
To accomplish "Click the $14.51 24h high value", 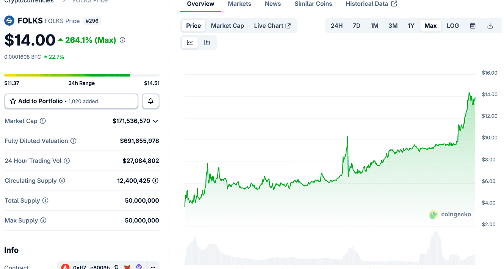I will tap(152, 83).
